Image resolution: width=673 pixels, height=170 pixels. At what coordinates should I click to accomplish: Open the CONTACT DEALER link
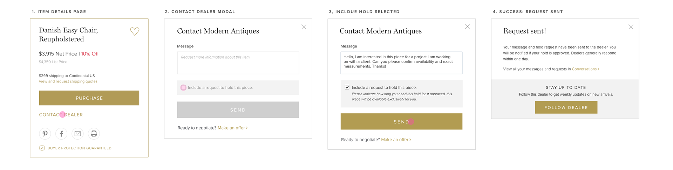point(61,115)
